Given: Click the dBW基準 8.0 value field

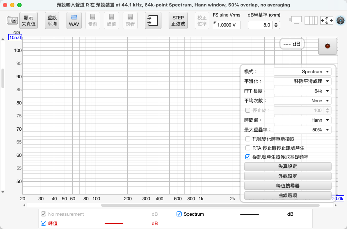Looking at the screenshot, I should coord(261,25).
